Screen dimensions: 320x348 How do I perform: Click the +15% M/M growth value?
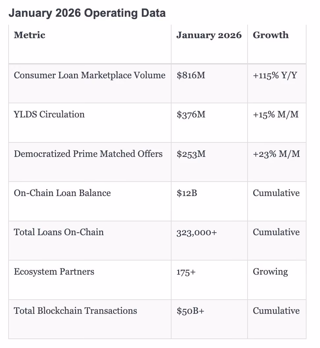276,114
